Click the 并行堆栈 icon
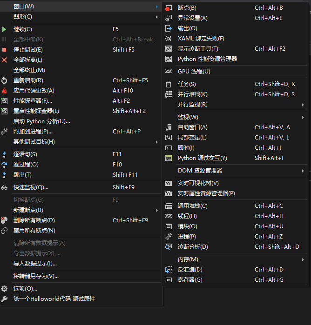Screen dimensions: 311x325 pos(169,94)
